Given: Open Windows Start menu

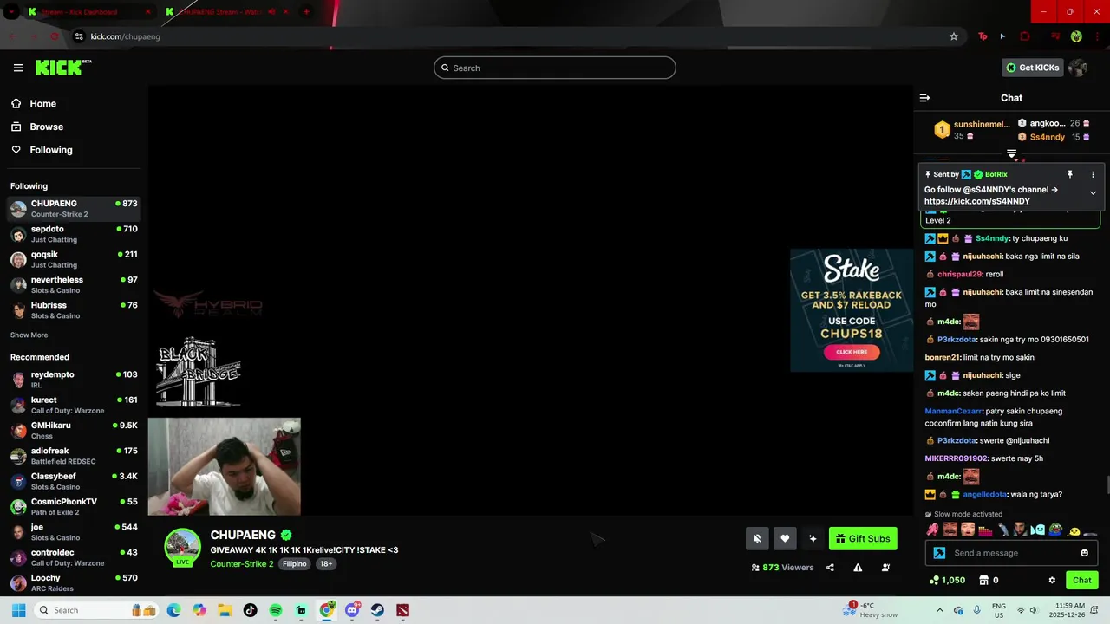Looking at the screenshot, I should click(x=18, y=610).
